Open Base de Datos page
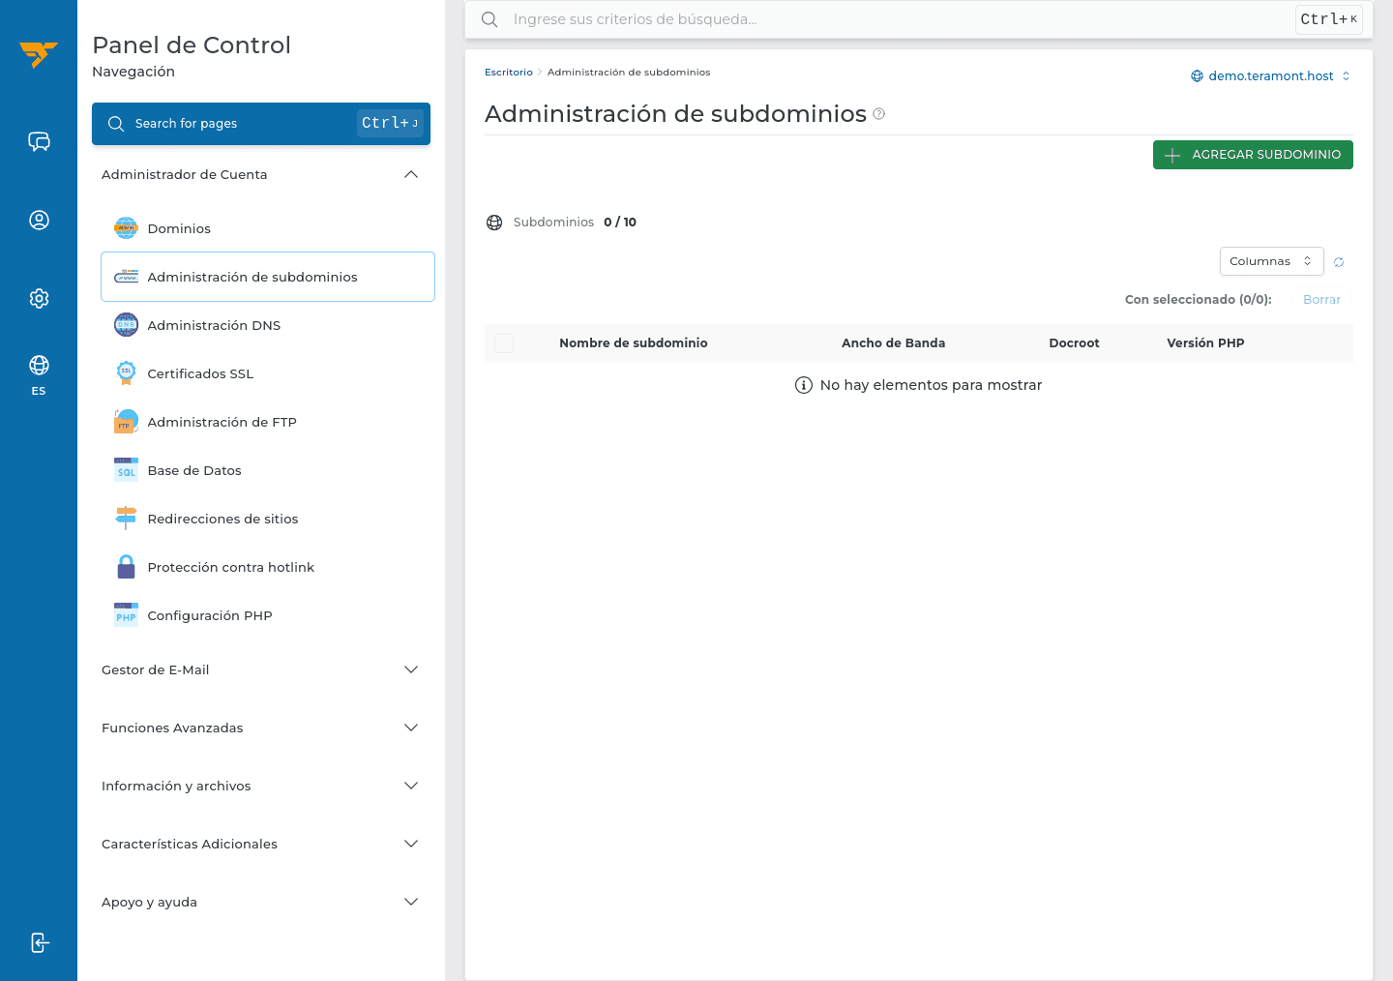 point(268,470)
